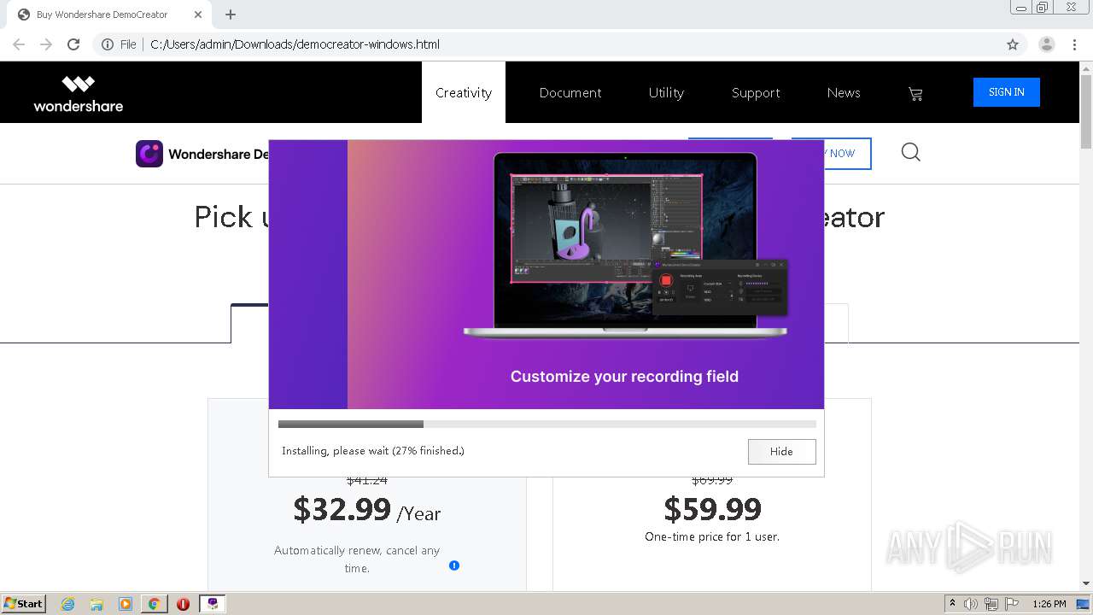Click 'Installing, please wait' status text
Viewport: 1093px width, 615px height.
[x=373, y=451]
